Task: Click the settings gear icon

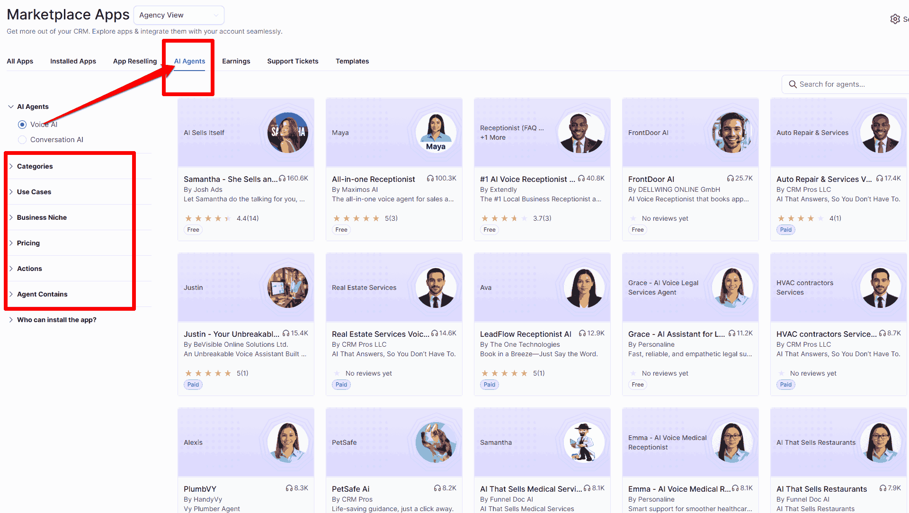Action: coord(895,19)
